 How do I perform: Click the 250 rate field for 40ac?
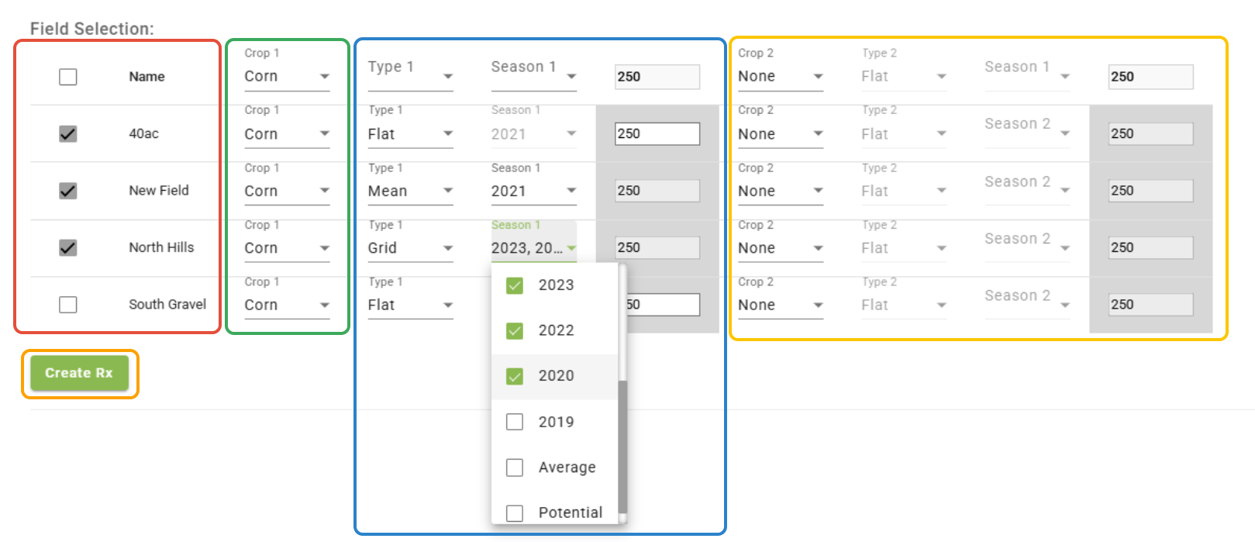657,134
